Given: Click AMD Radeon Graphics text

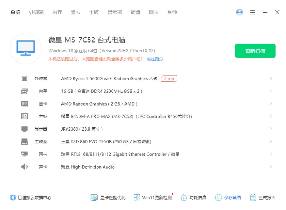Looking at the screenshot, I should (99, 104).
